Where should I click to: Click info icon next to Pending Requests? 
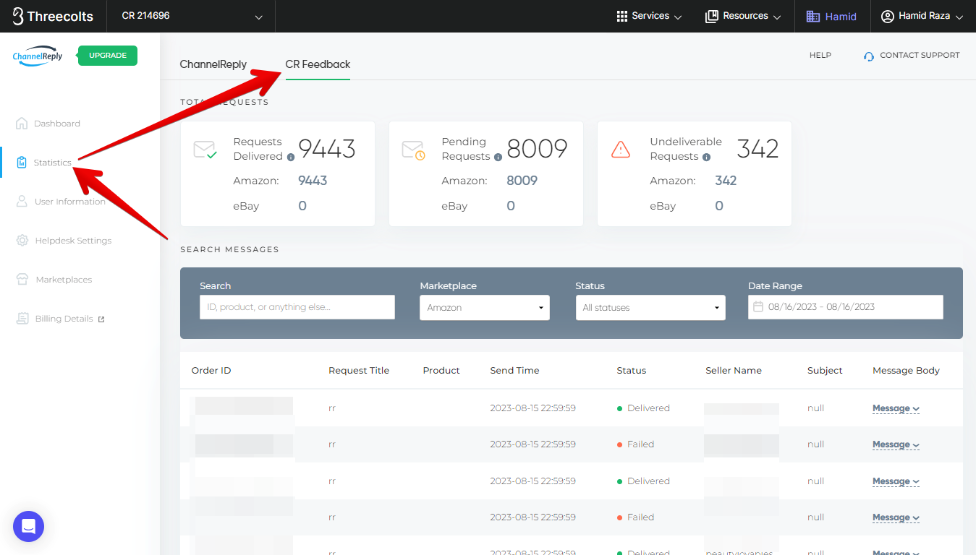(498, 157)
